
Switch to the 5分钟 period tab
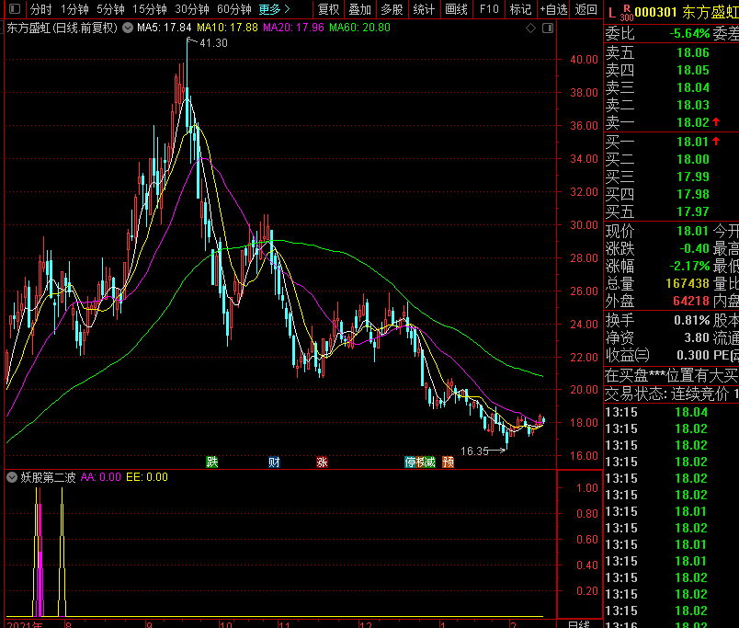click(x=110, y=9)
